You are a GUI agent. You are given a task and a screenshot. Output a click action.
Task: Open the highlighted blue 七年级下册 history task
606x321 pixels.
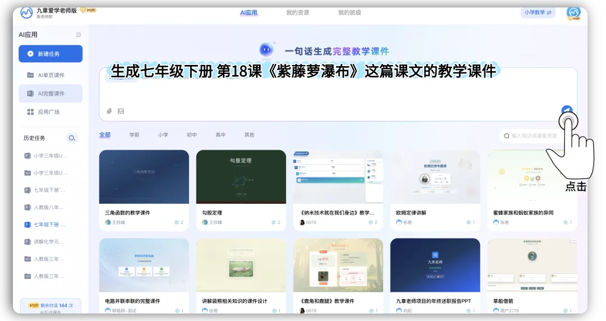coord(45,224)
